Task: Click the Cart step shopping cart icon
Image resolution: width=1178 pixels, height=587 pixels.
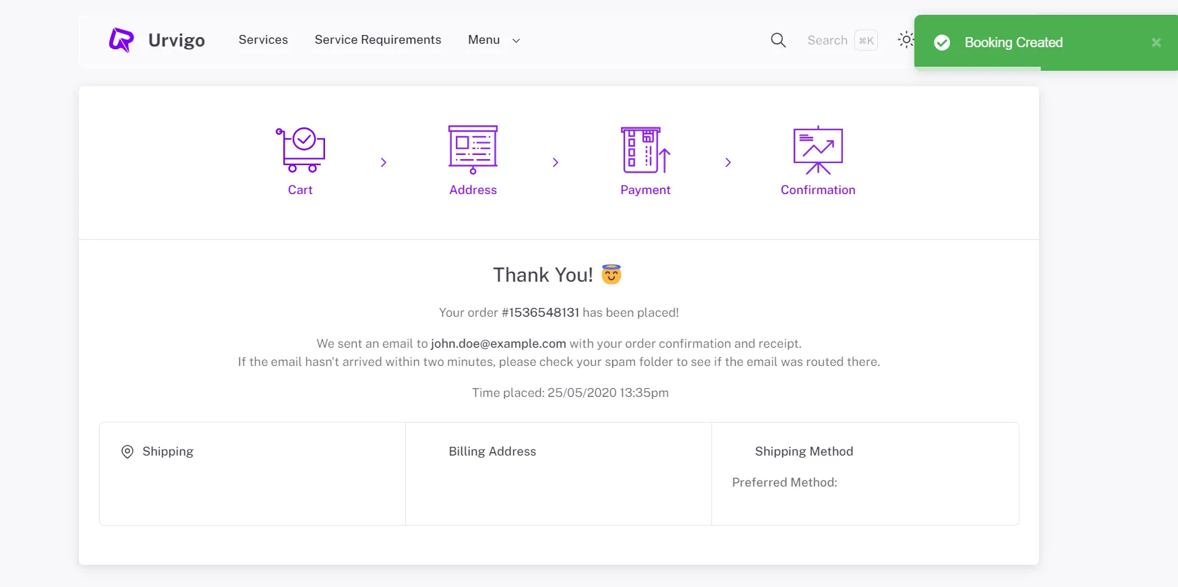Action: (x=301, y=150)
